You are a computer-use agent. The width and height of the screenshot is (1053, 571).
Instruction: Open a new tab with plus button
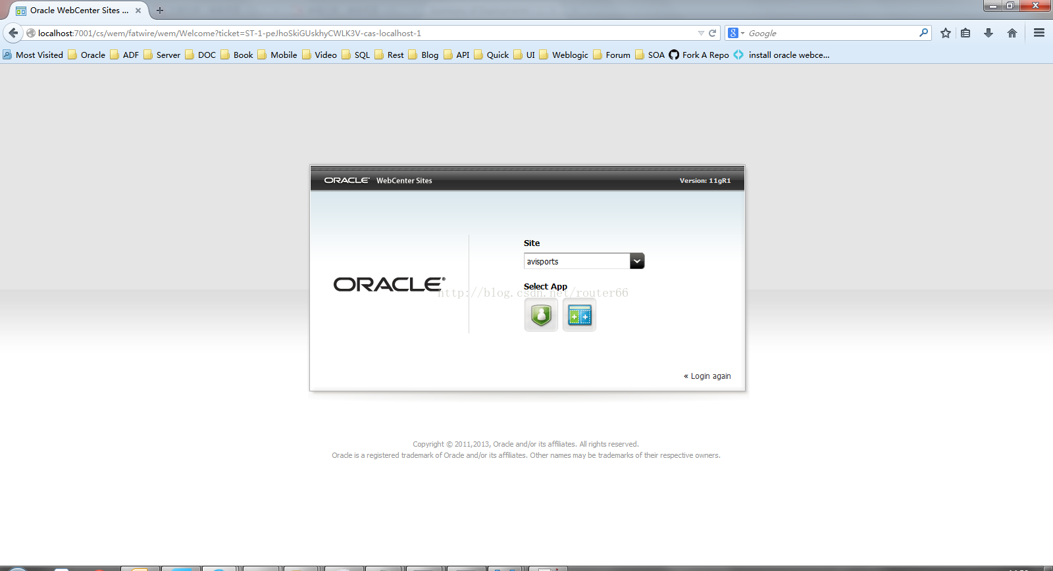coord(160,11)
